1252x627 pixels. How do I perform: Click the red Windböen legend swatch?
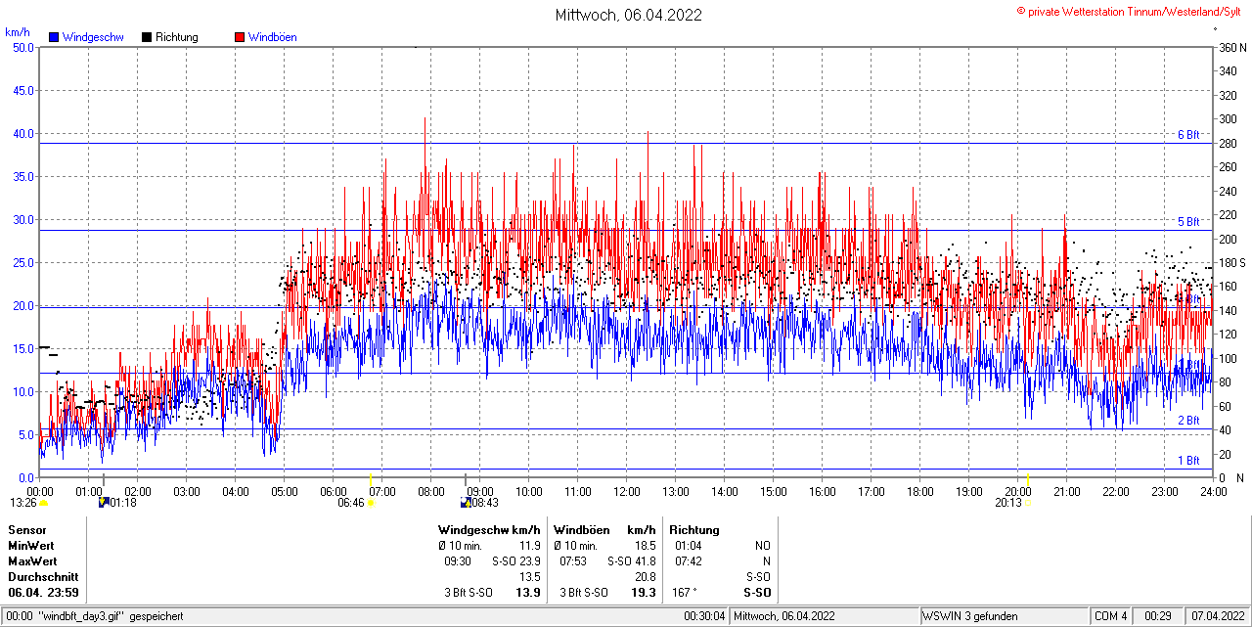point(240,37)
